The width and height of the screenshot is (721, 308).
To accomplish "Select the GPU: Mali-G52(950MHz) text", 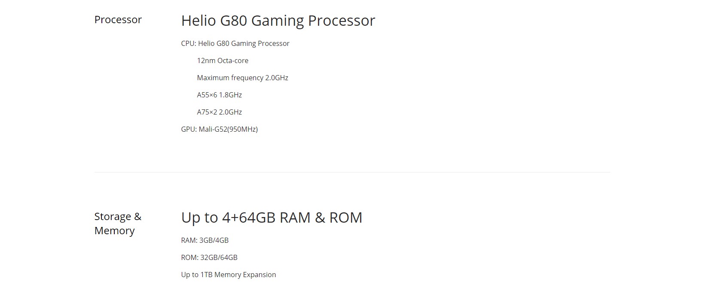I will 219,129.
